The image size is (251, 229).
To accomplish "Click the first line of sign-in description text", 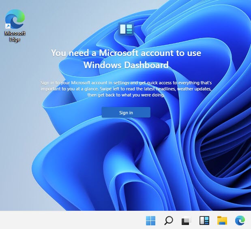I will point(126,83).
